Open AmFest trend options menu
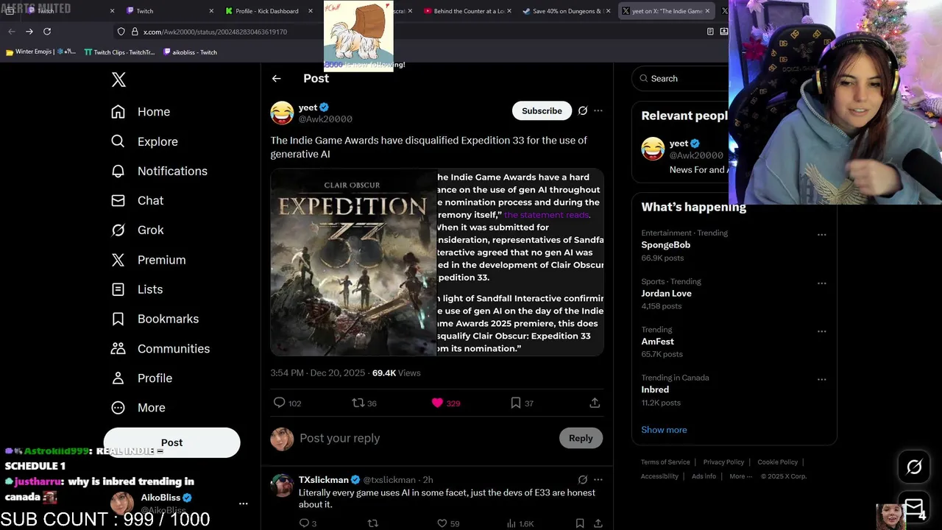 click(822, 331)
